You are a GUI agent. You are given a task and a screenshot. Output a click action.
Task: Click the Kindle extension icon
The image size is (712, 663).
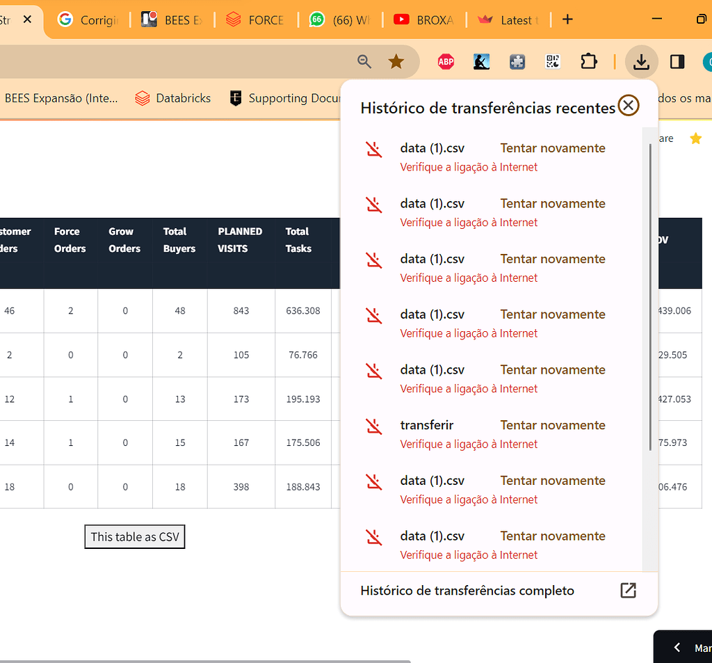coord(481,62)
